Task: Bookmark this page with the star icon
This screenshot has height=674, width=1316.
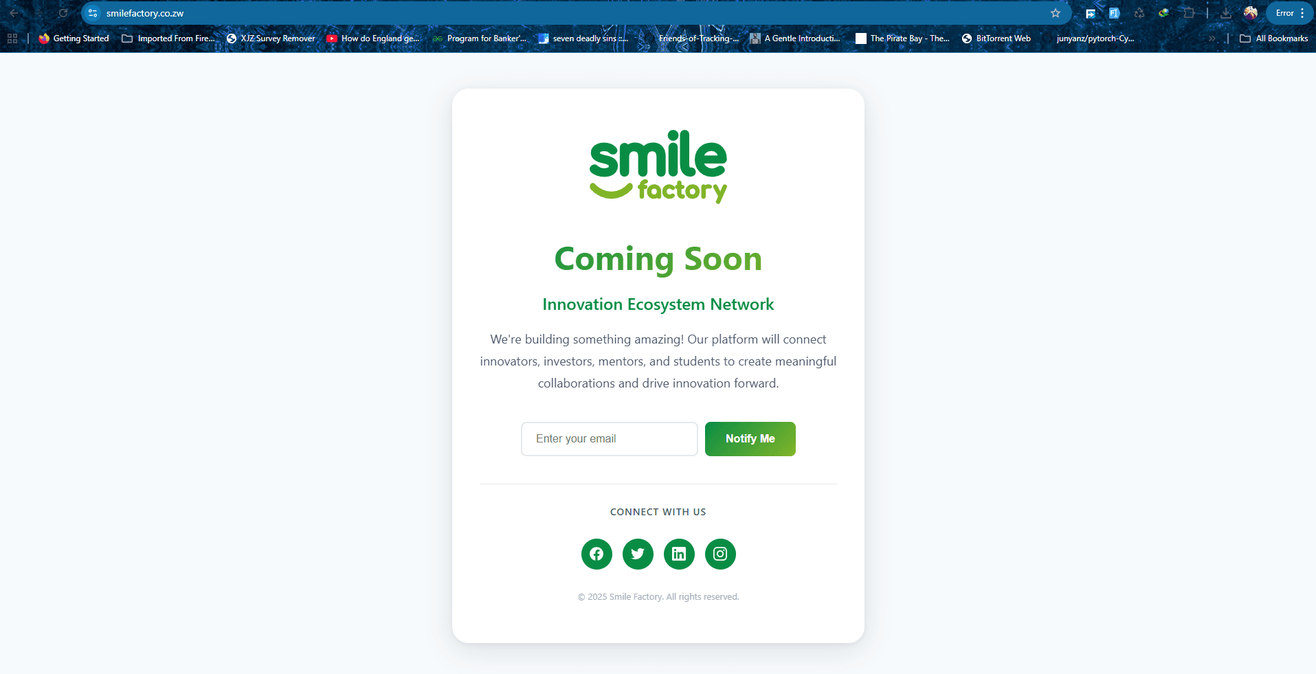Action: (x=1056, y=13)
